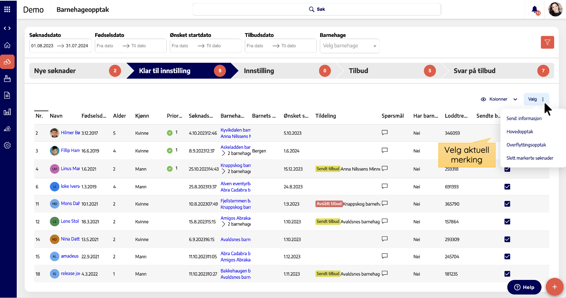
Task: Click the green priority check for Linus
Action: [169, 168]
